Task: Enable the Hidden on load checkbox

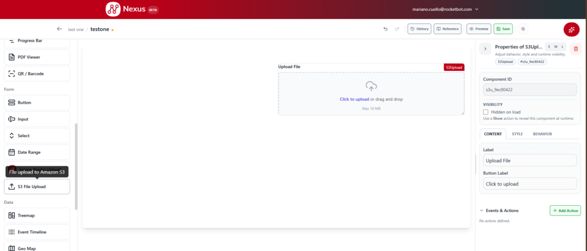Action: tap(486, 112)
